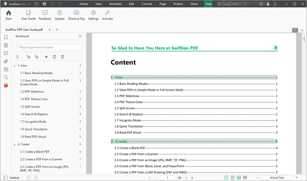Collapse the '2. Create' bookmark node
The height and width of the screenshot is (181, 307).
[x=14, y=144]
